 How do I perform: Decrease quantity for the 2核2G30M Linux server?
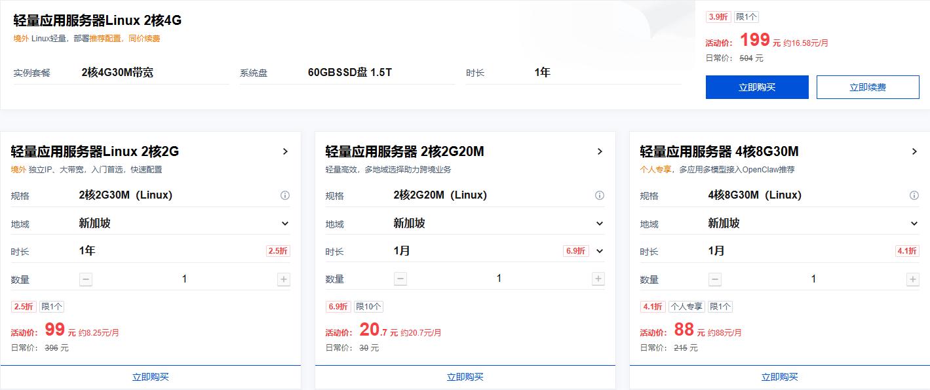click(86, 279)
